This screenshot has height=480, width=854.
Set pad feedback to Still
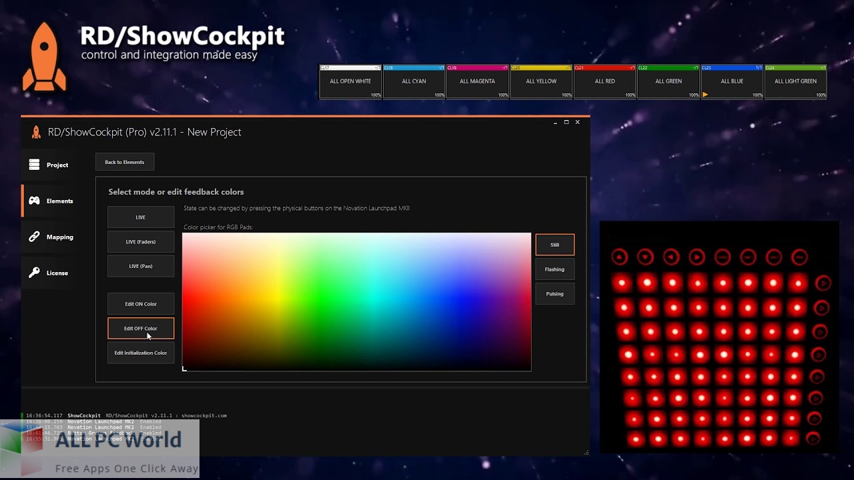[554, 245]
